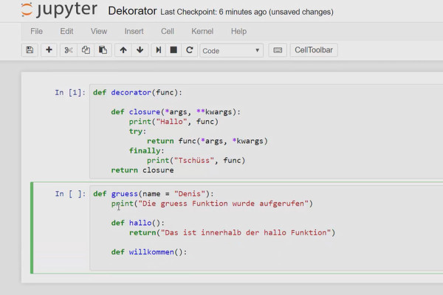Select the In [1] cell prompt
Viewport: 443px width, 295px height.
coord(70,93)
